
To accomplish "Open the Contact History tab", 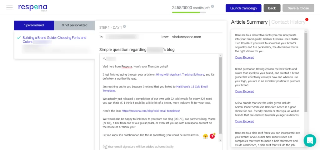I will [288, 22].
